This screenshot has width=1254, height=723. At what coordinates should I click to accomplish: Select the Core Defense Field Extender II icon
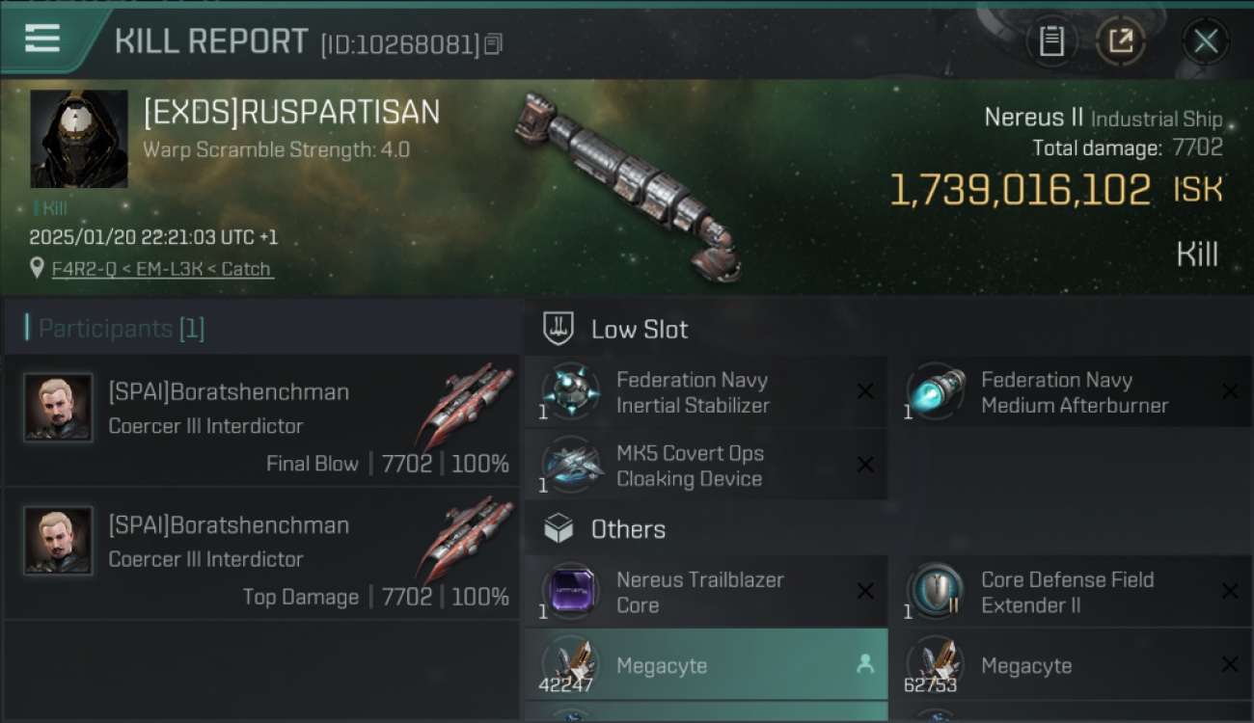(935, 592)
